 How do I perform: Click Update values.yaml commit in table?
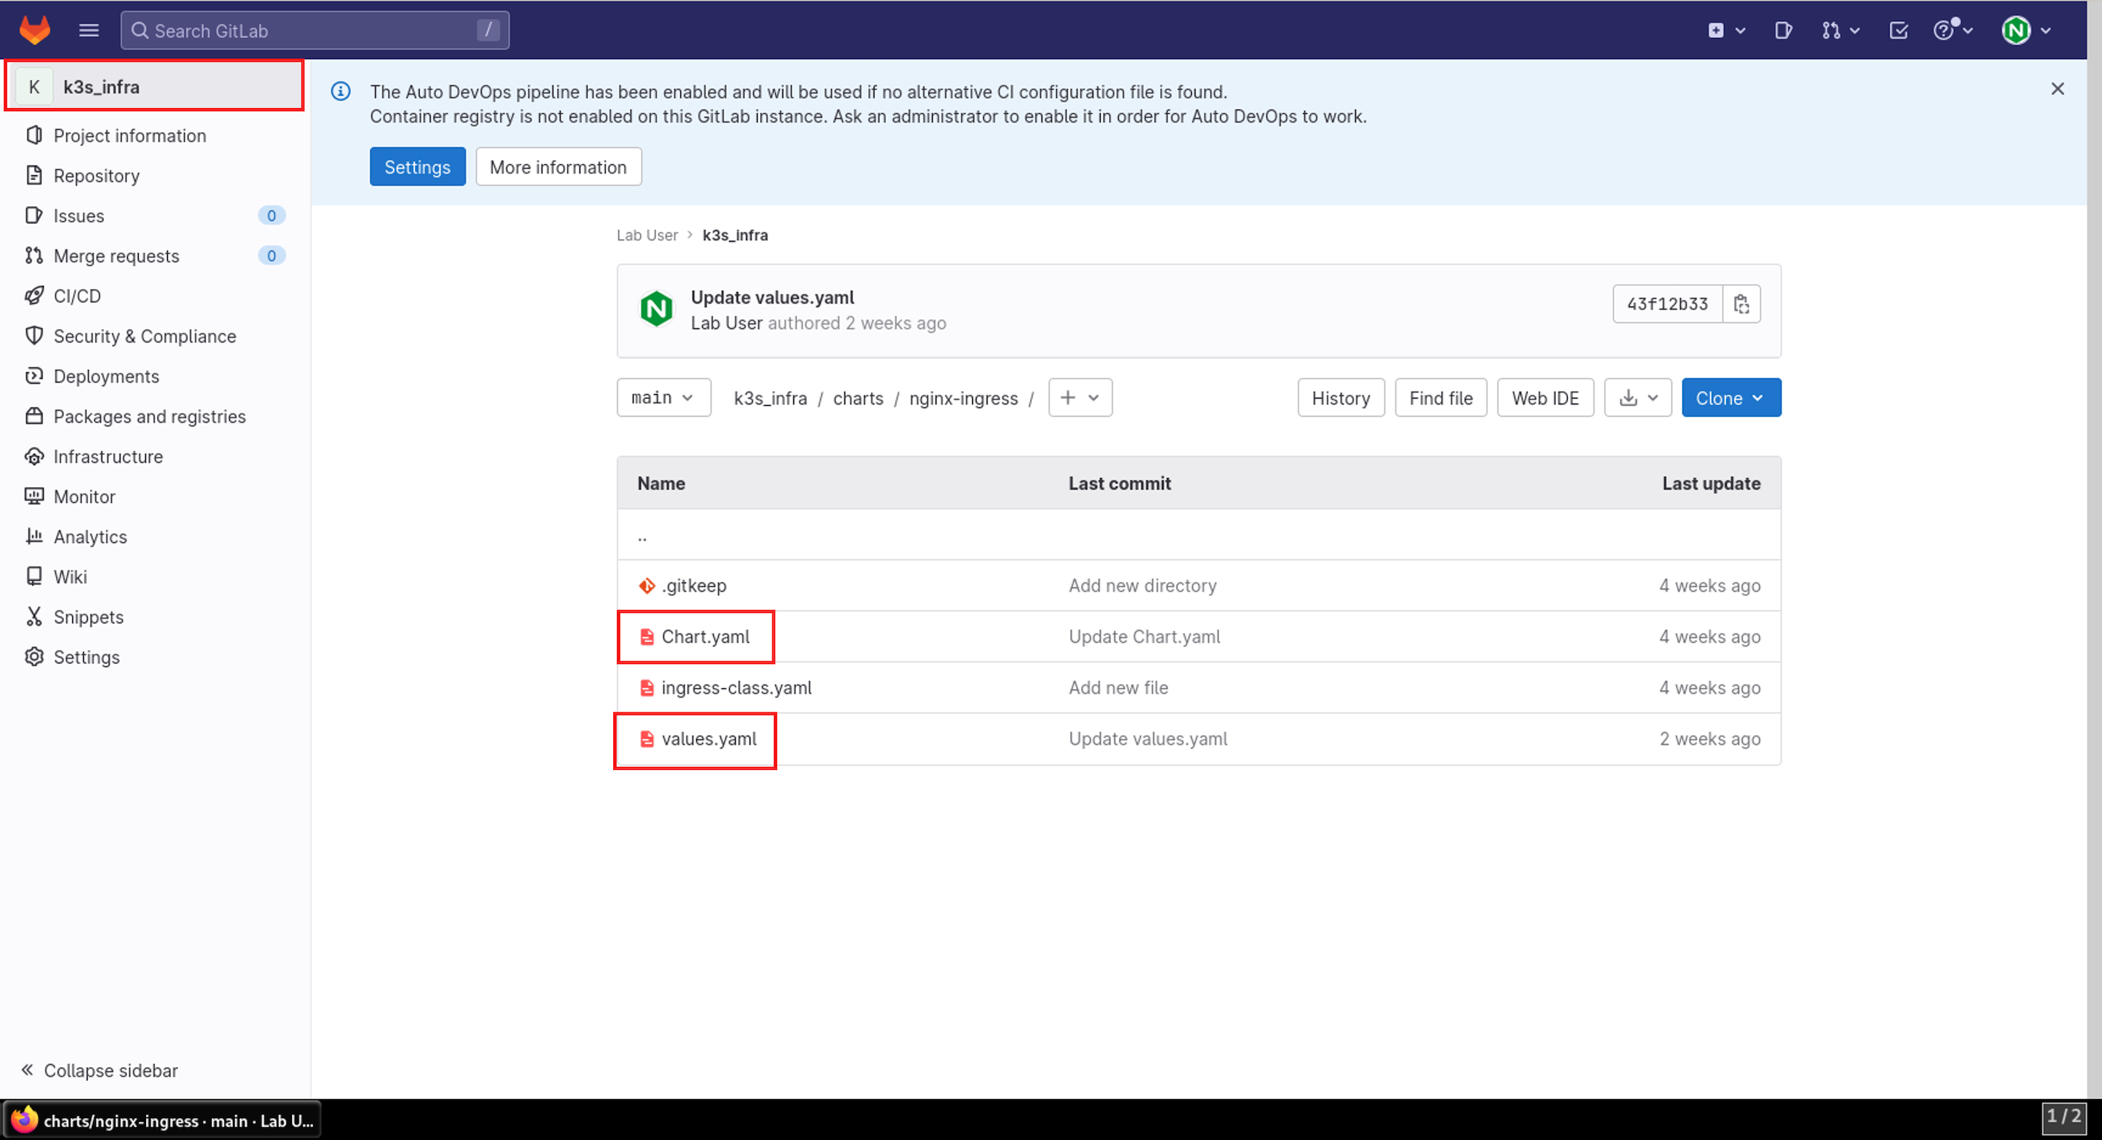click(1147, 739)
